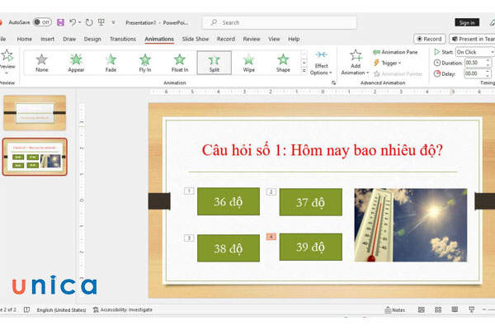Image resolution: width=495 pixels, height=330 pixels.
Task: Open the Effect Options dropdown
Action: click(x=321, y=63)
